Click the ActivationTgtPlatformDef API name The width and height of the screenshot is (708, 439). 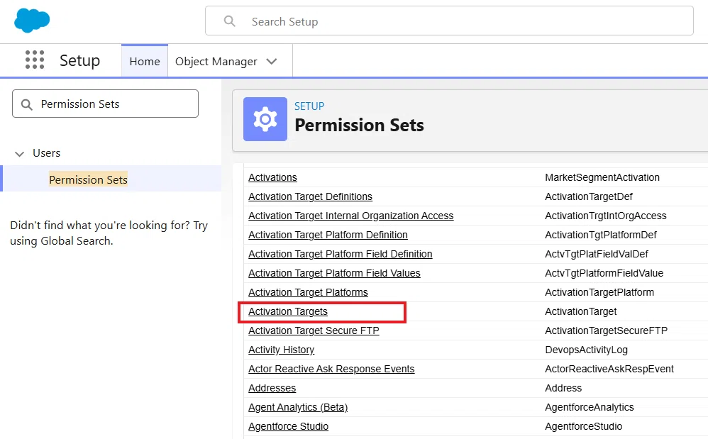click(601, 235)
